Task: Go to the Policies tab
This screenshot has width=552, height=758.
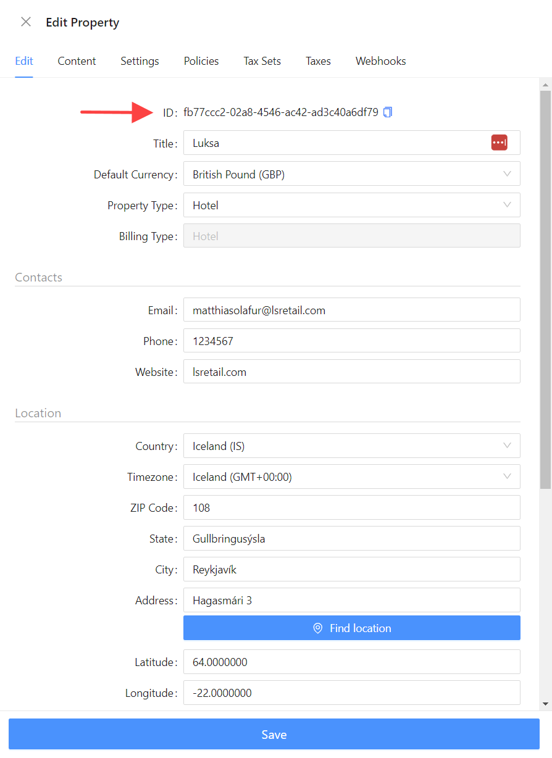Action: pos(201,61)
